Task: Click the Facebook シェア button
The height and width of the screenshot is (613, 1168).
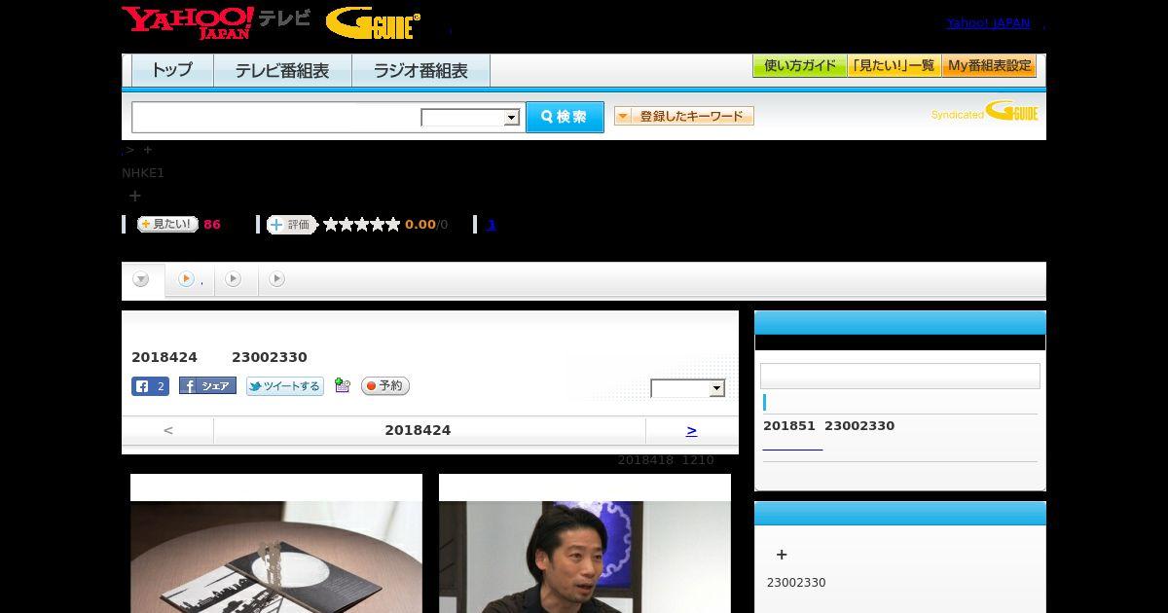Action: tap(207, 386)
